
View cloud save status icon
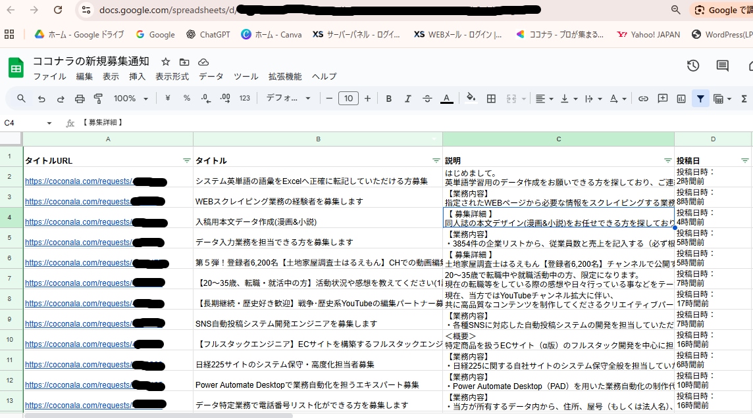coord(203,62)
